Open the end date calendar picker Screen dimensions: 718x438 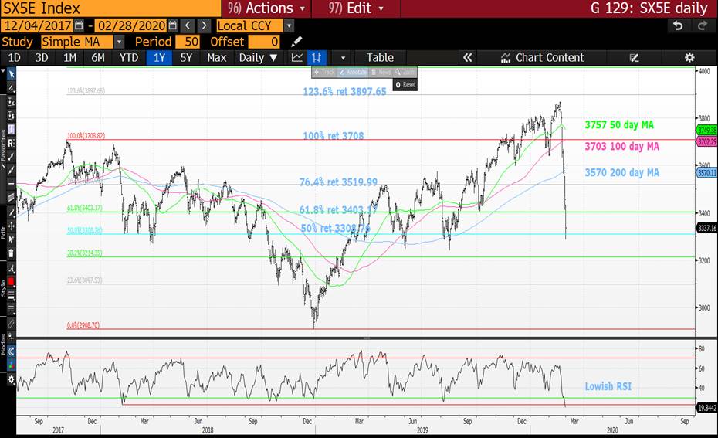[x=173, y=25]
